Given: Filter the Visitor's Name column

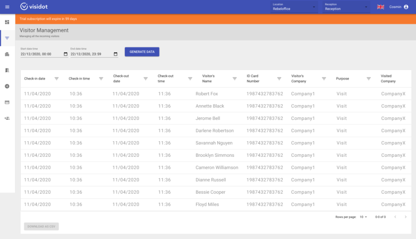Looking at the screenshot, I should pos(235,79).
